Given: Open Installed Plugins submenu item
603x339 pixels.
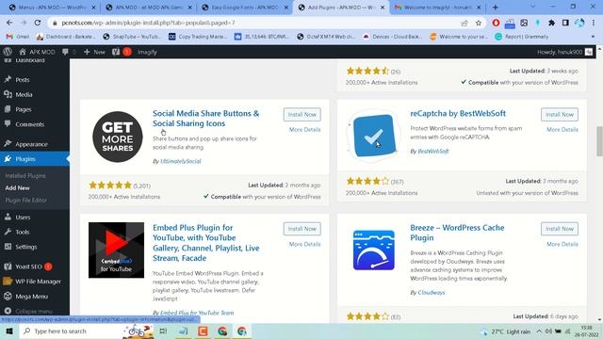Looking at the screenshot, I should pos(25,176).
